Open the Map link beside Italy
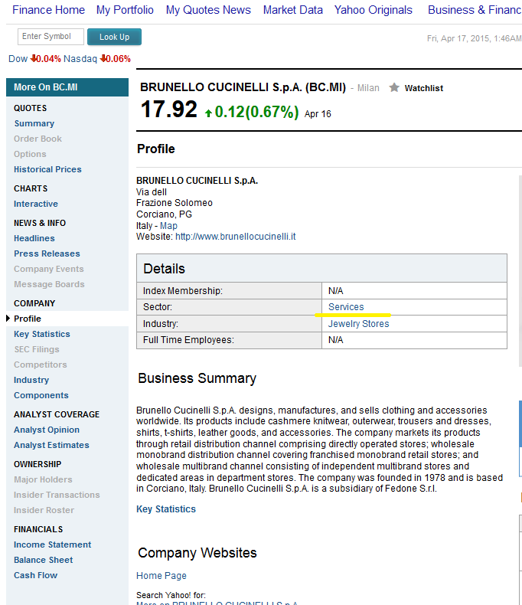The width and height of the screenshot is (522, 605). [x=168, y=226]
